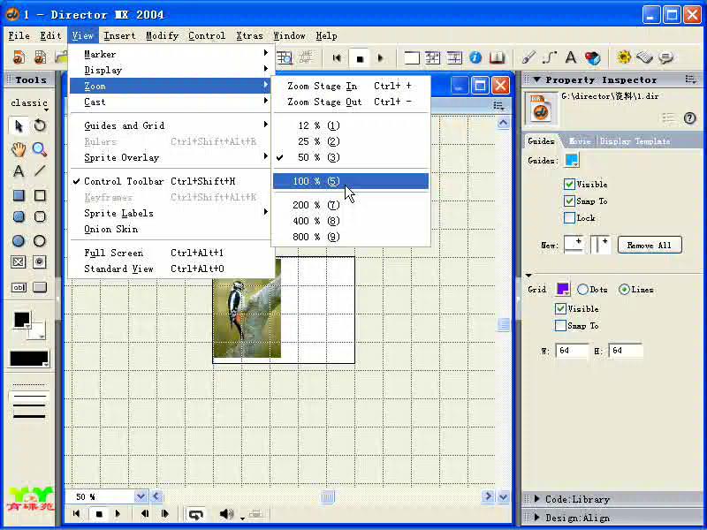Step backward one frame on stage controls
The image size is (707, 530).
pyautogui.click(x=145, y=514)
